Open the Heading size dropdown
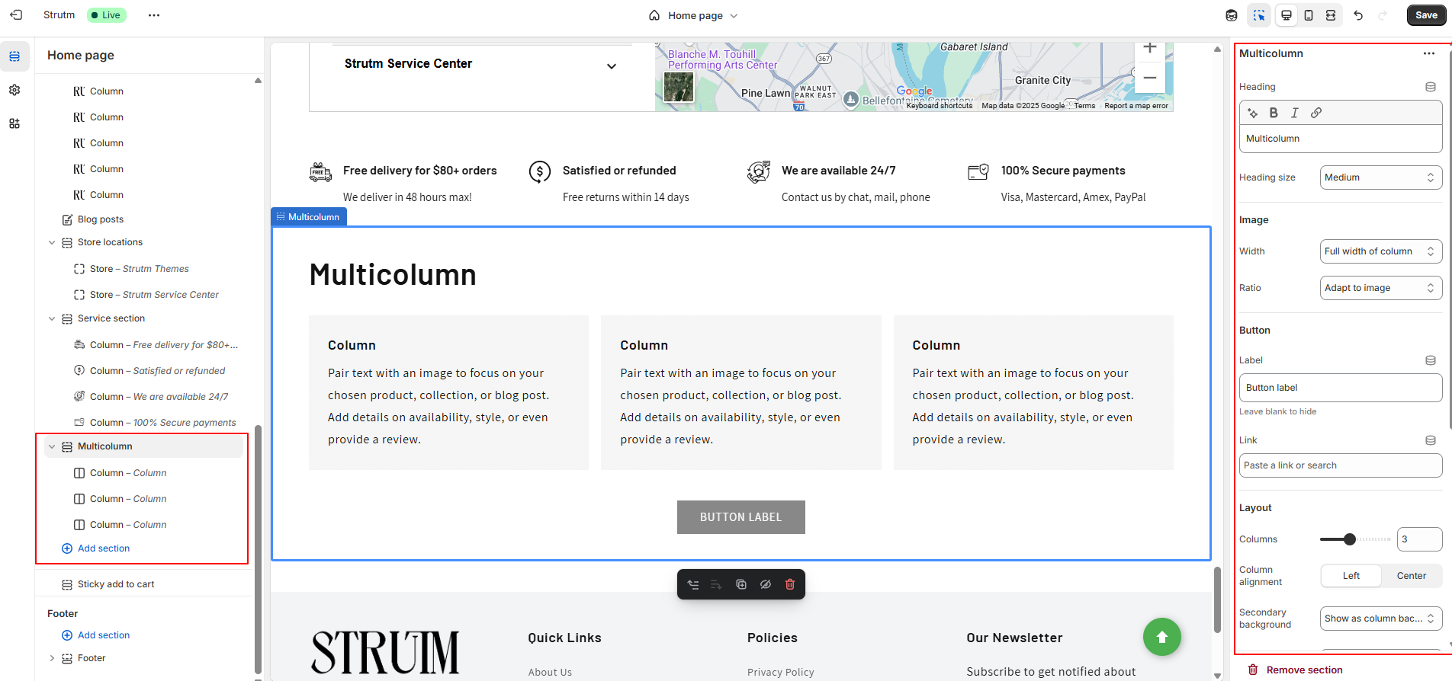The image size is (1452, 681). [1381, 177]
